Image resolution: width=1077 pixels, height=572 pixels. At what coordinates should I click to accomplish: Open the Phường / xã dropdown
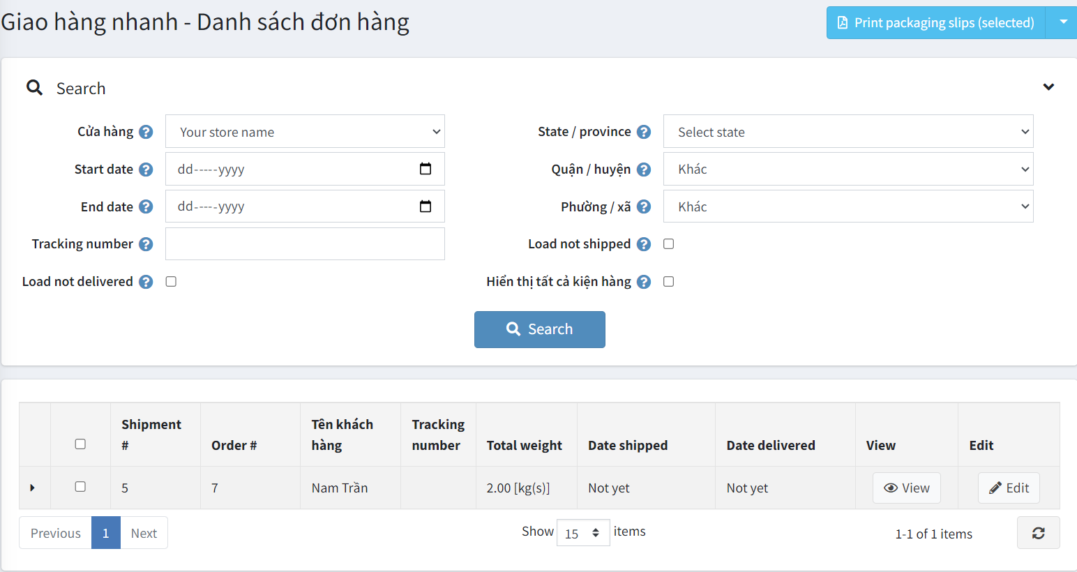click(848, 206)
